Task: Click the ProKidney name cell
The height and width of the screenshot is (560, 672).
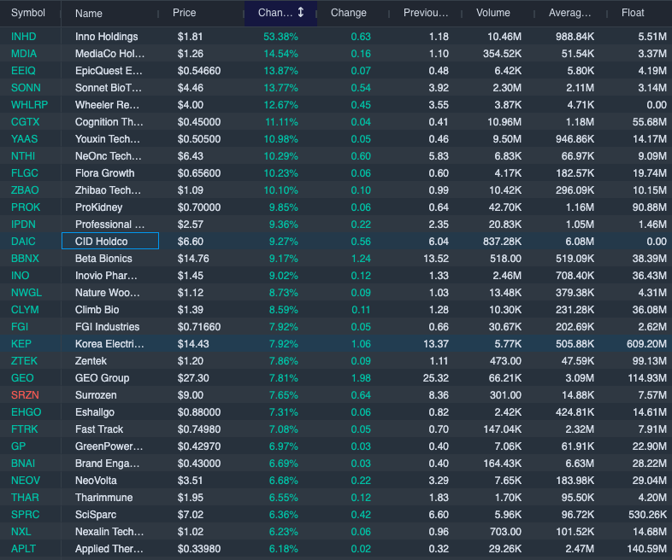Action: (x=99, y=207)
